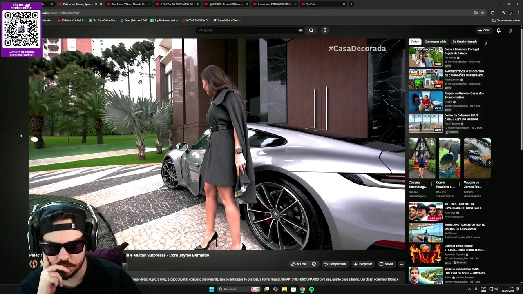Click the Perguntar ask button

click(363, 264)
